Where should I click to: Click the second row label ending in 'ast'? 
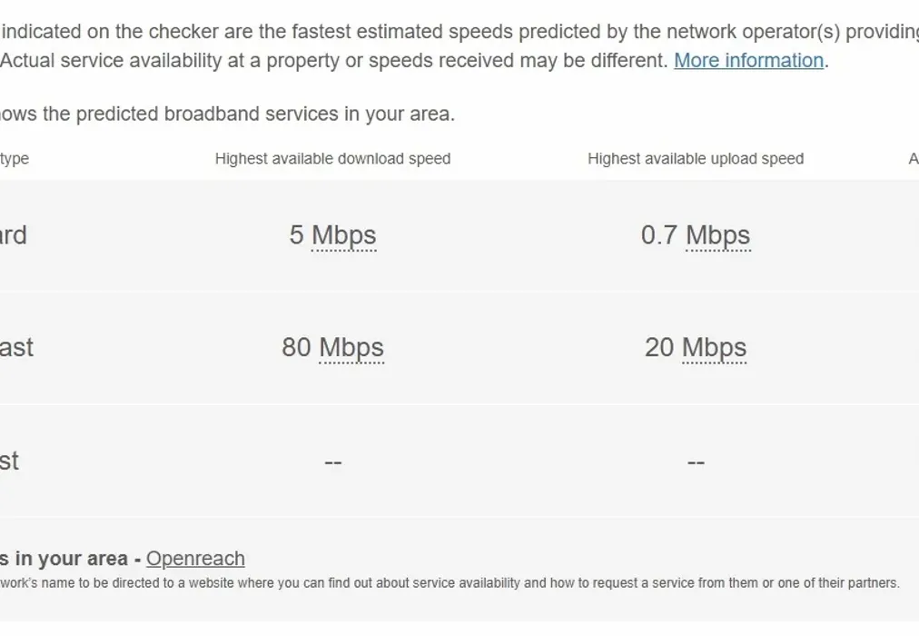(15, 347)
